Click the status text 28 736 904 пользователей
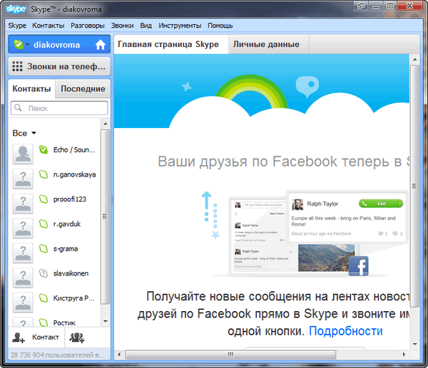The image size is (428, 368). point(57,355)
